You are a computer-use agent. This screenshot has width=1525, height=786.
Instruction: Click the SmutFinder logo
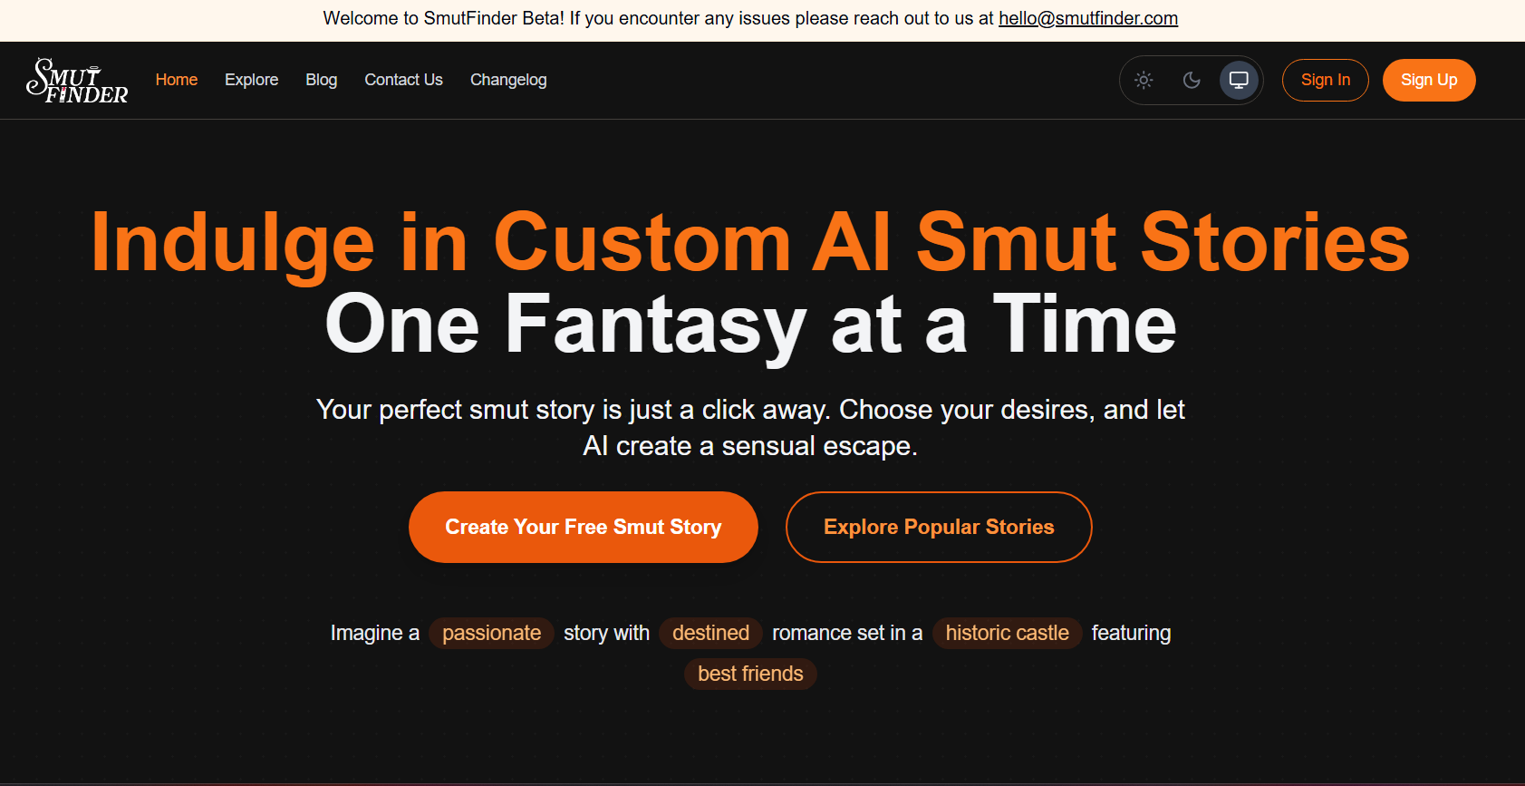[x=77, y=81]
